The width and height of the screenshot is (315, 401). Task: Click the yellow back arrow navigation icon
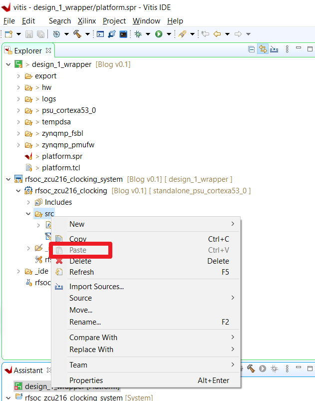(x=217, y=34)
